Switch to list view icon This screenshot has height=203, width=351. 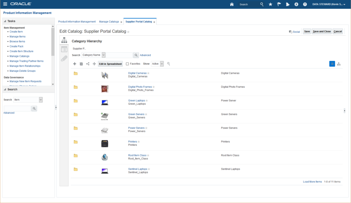[332, 64]
